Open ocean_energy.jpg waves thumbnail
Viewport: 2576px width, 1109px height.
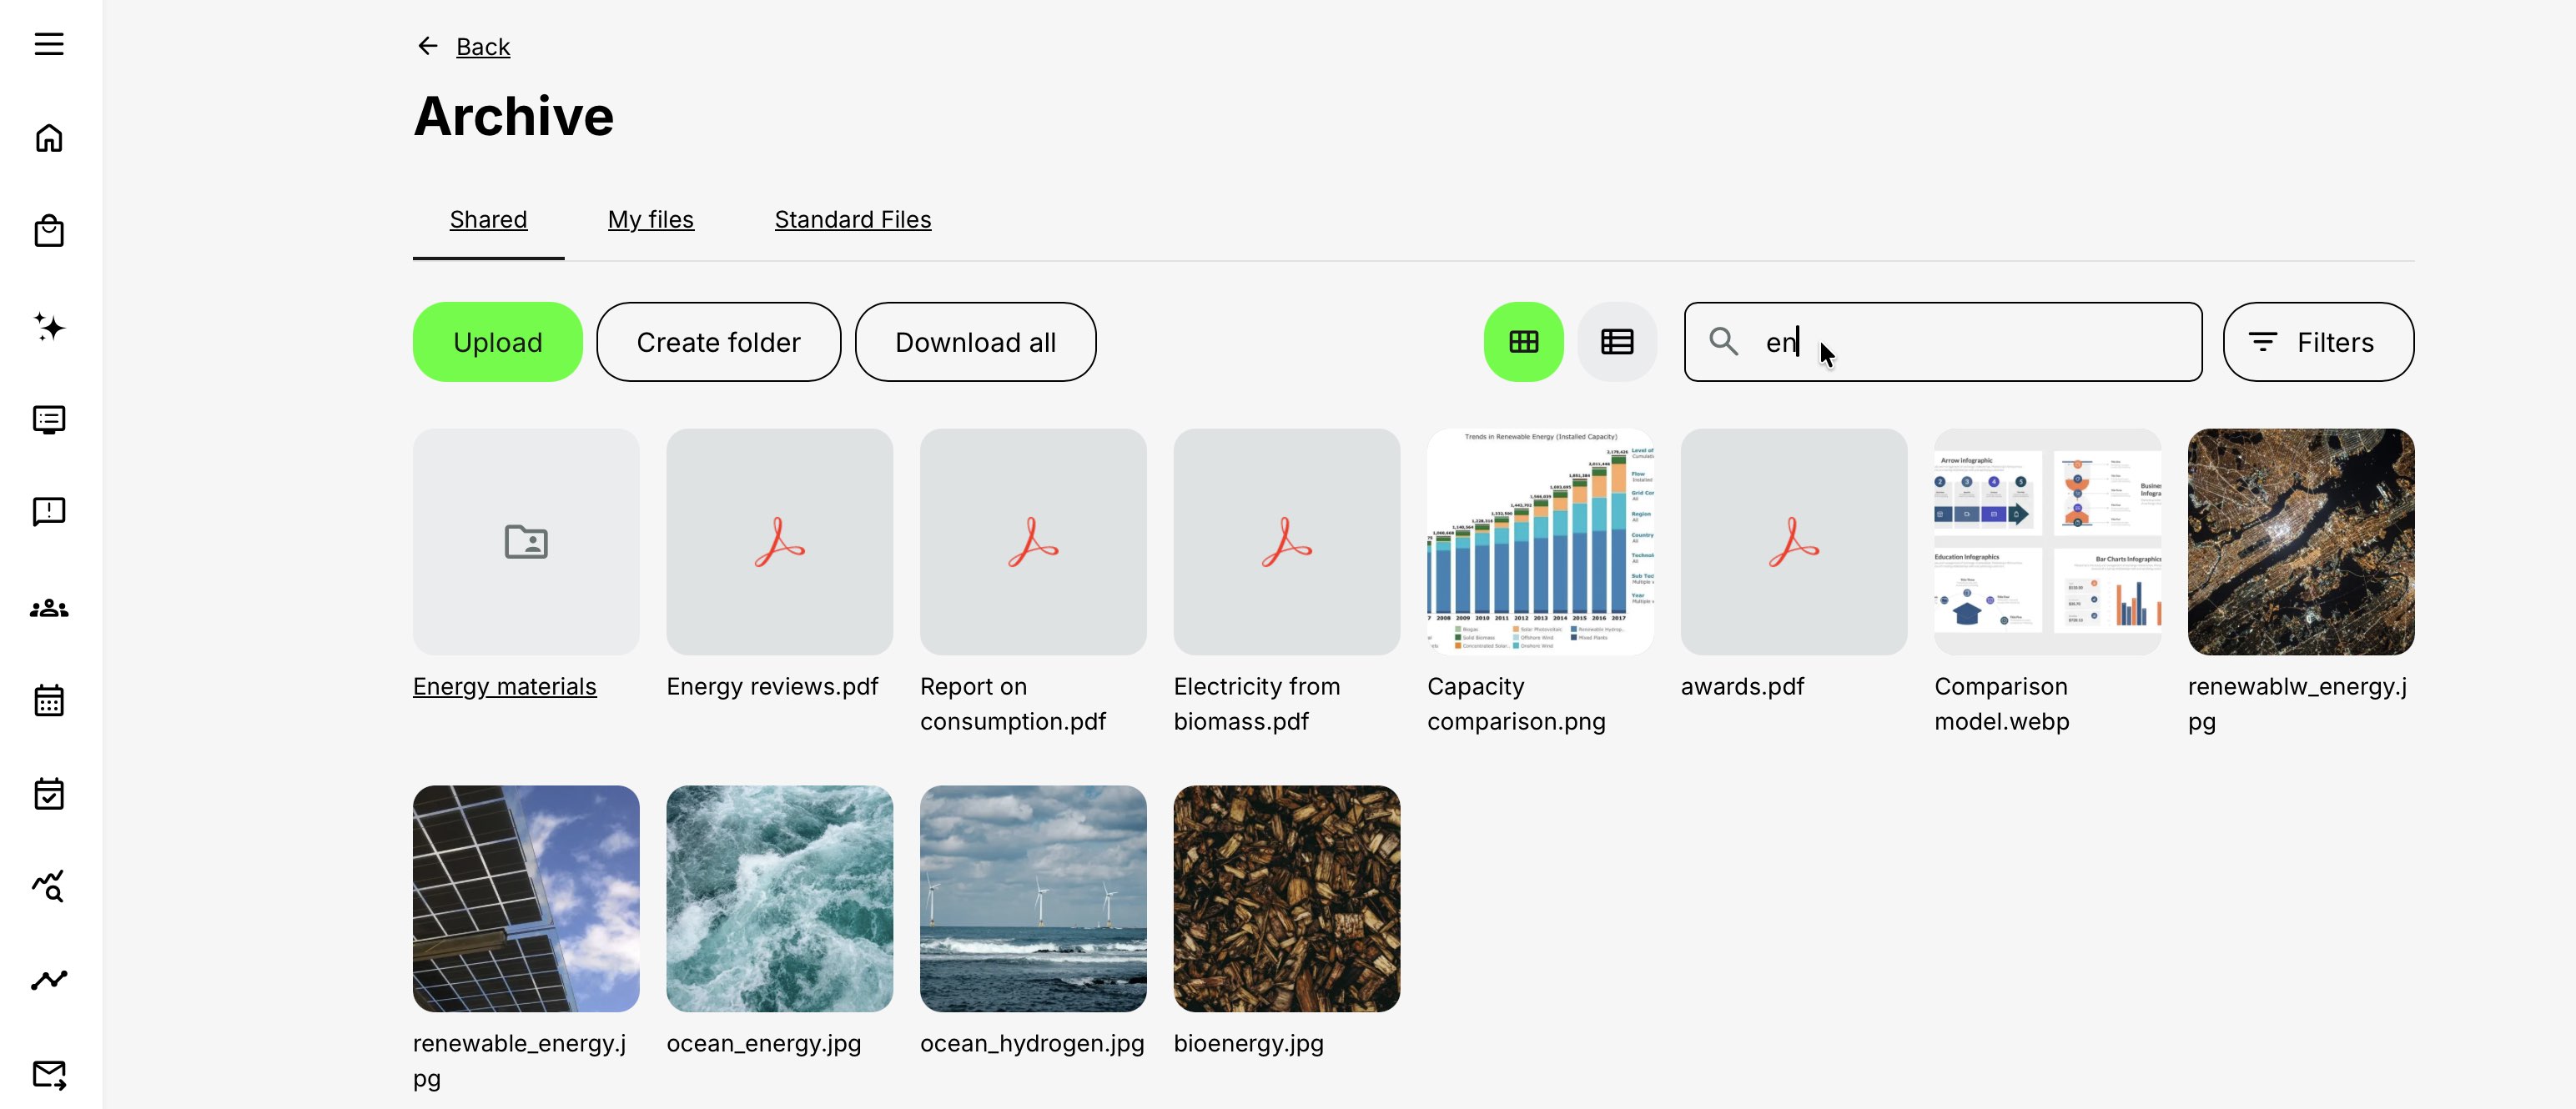(779, 898)
